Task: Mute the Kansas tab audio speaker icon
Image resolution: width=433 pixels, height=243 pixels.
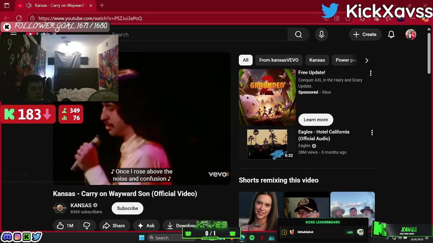Action: 29,5
